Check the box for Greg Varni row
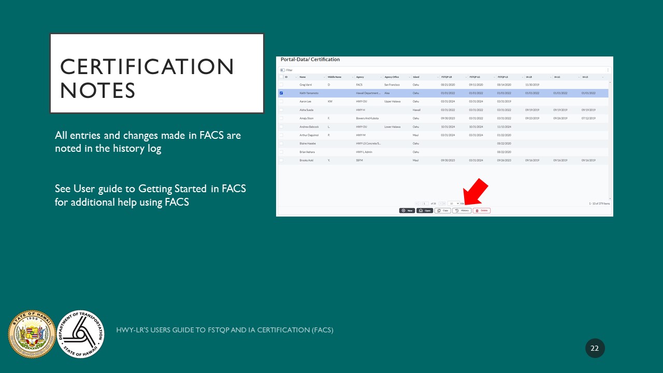 coord(281,84)
